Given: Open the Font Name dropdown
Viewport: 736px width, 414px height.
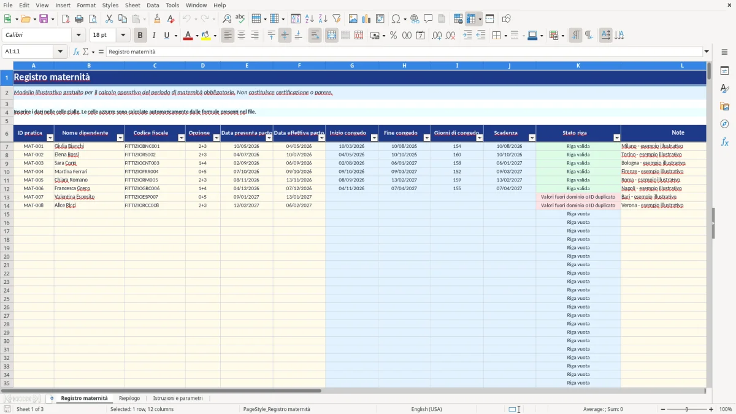Looking at the screenshot, I should coord(79,36).
